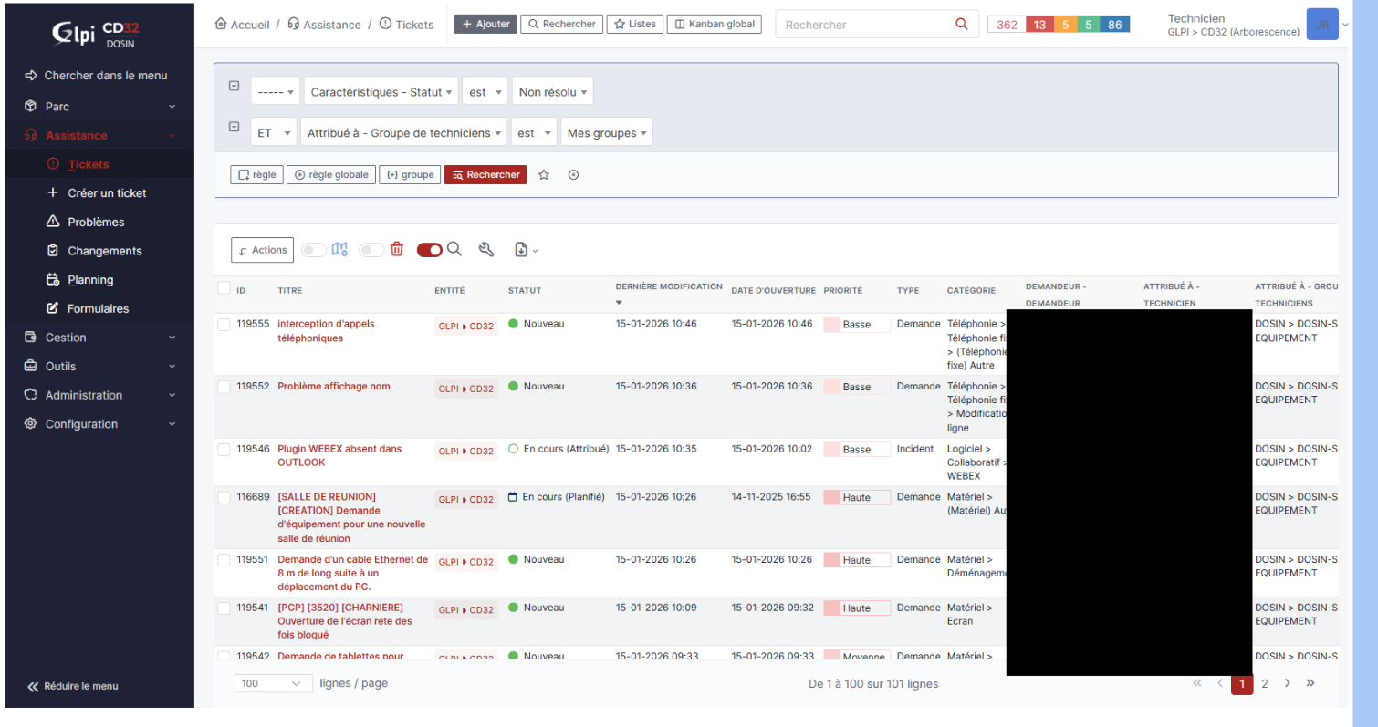Open Créer un ticket in sidebar
Image resolution: width=1378 pixels, height=727 pixels.
[x=107, y=193]
